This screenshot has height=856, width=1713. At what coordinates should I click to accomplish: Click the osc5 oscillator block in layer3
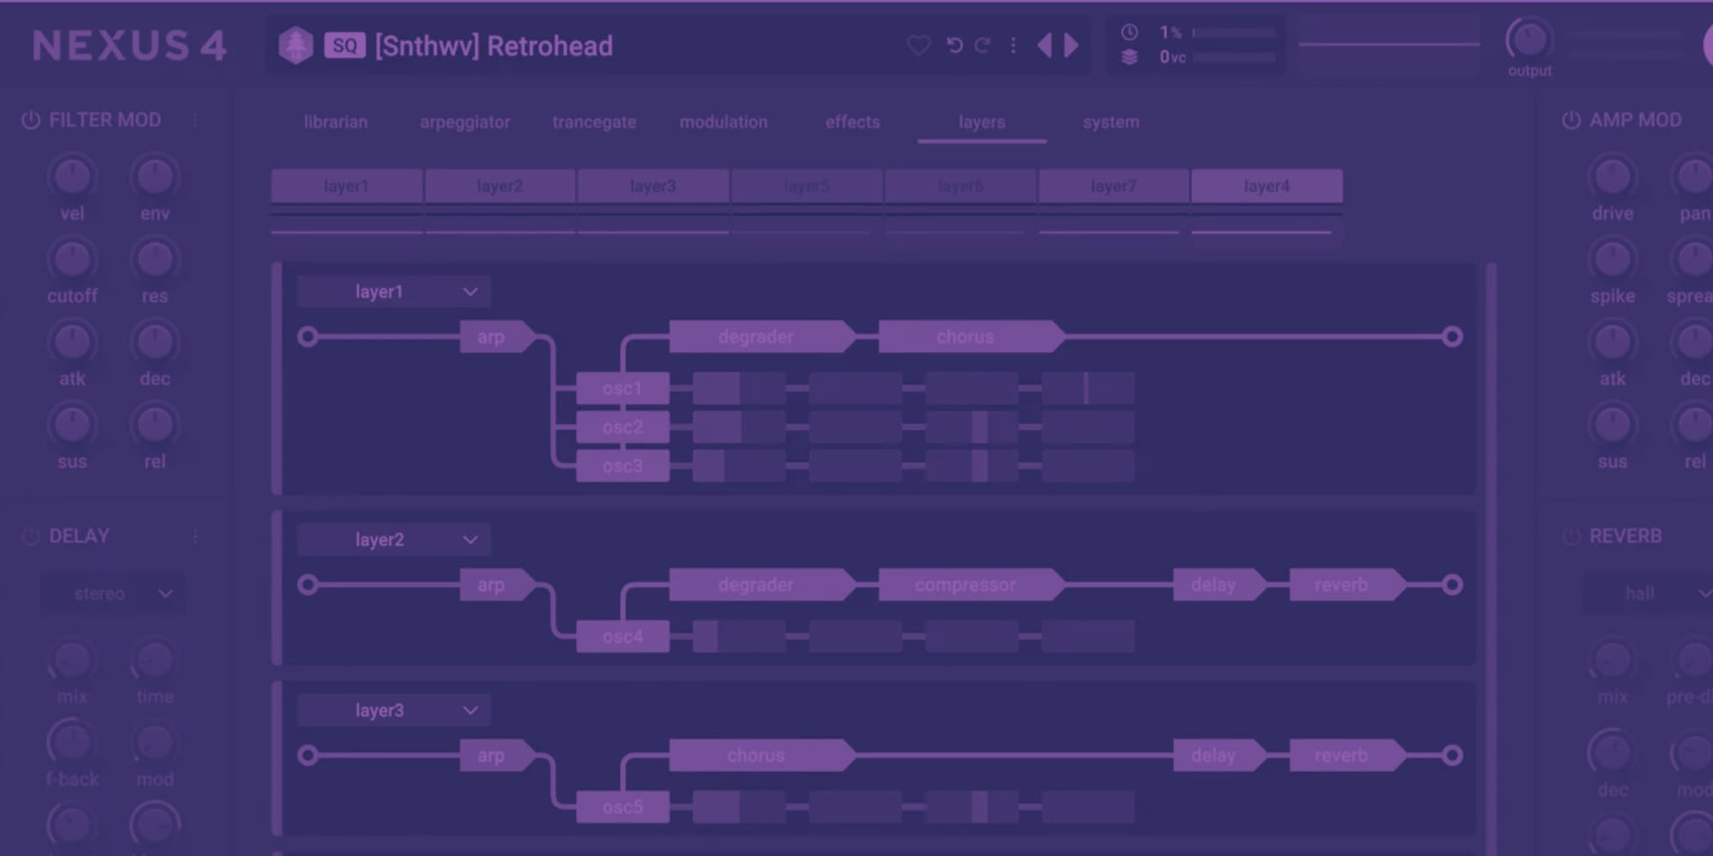(623, 807)
